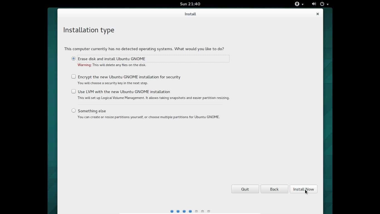Go Back to the previous step
This screenshot has height=214, width=380.
point(274,189)
